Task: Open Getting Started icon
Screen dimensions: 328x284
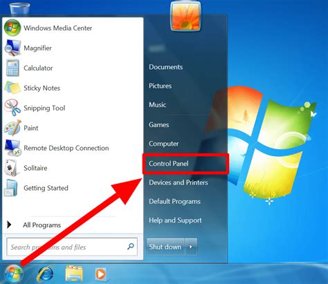Action: 11,188
